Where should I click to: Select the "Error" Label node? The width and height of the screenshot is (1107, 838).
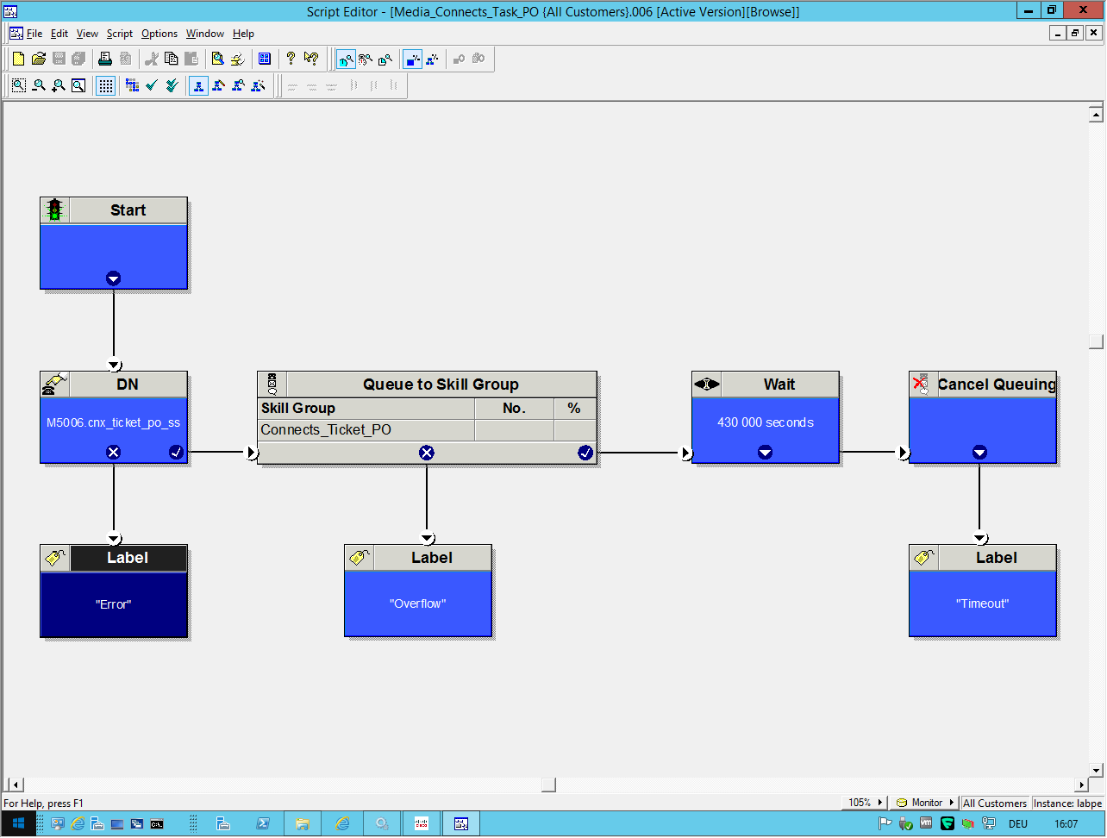[x=114, y=591]
